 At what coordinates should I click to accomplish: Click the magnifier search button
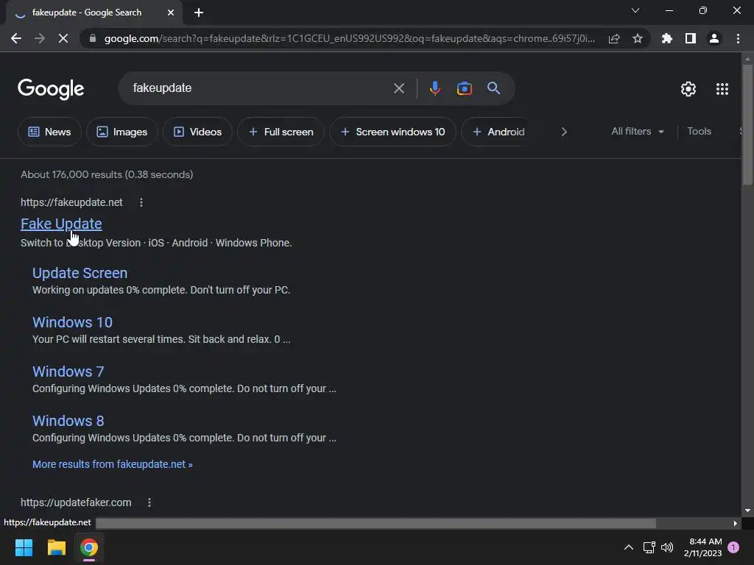point(494,88)
